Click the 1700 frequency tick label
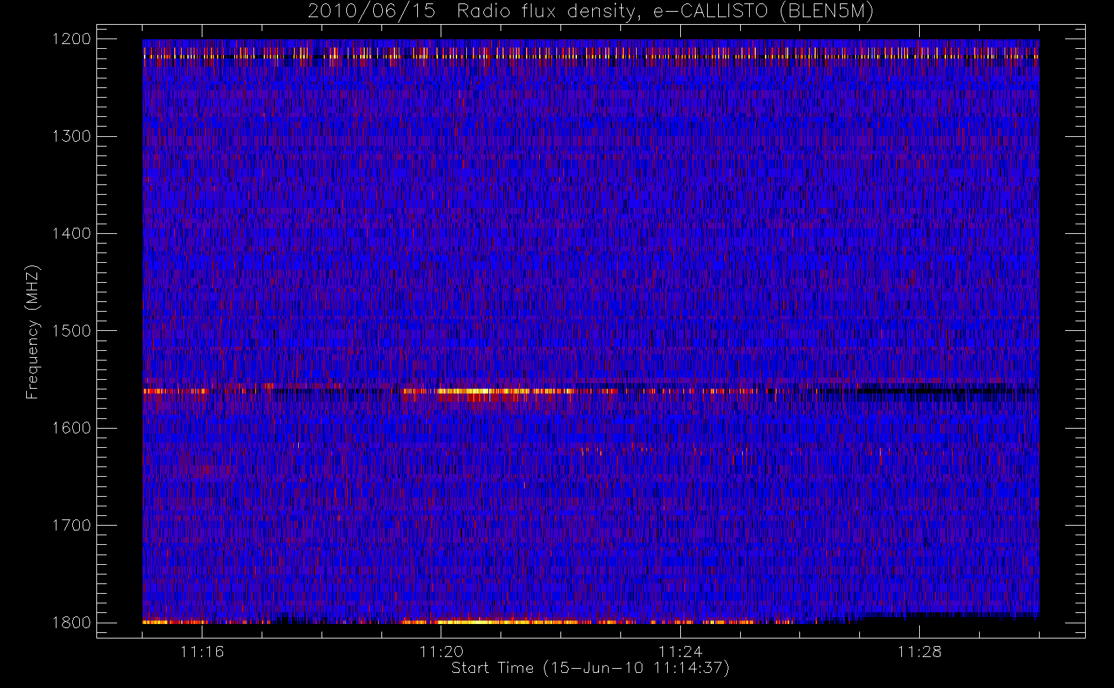 point(72,526)
